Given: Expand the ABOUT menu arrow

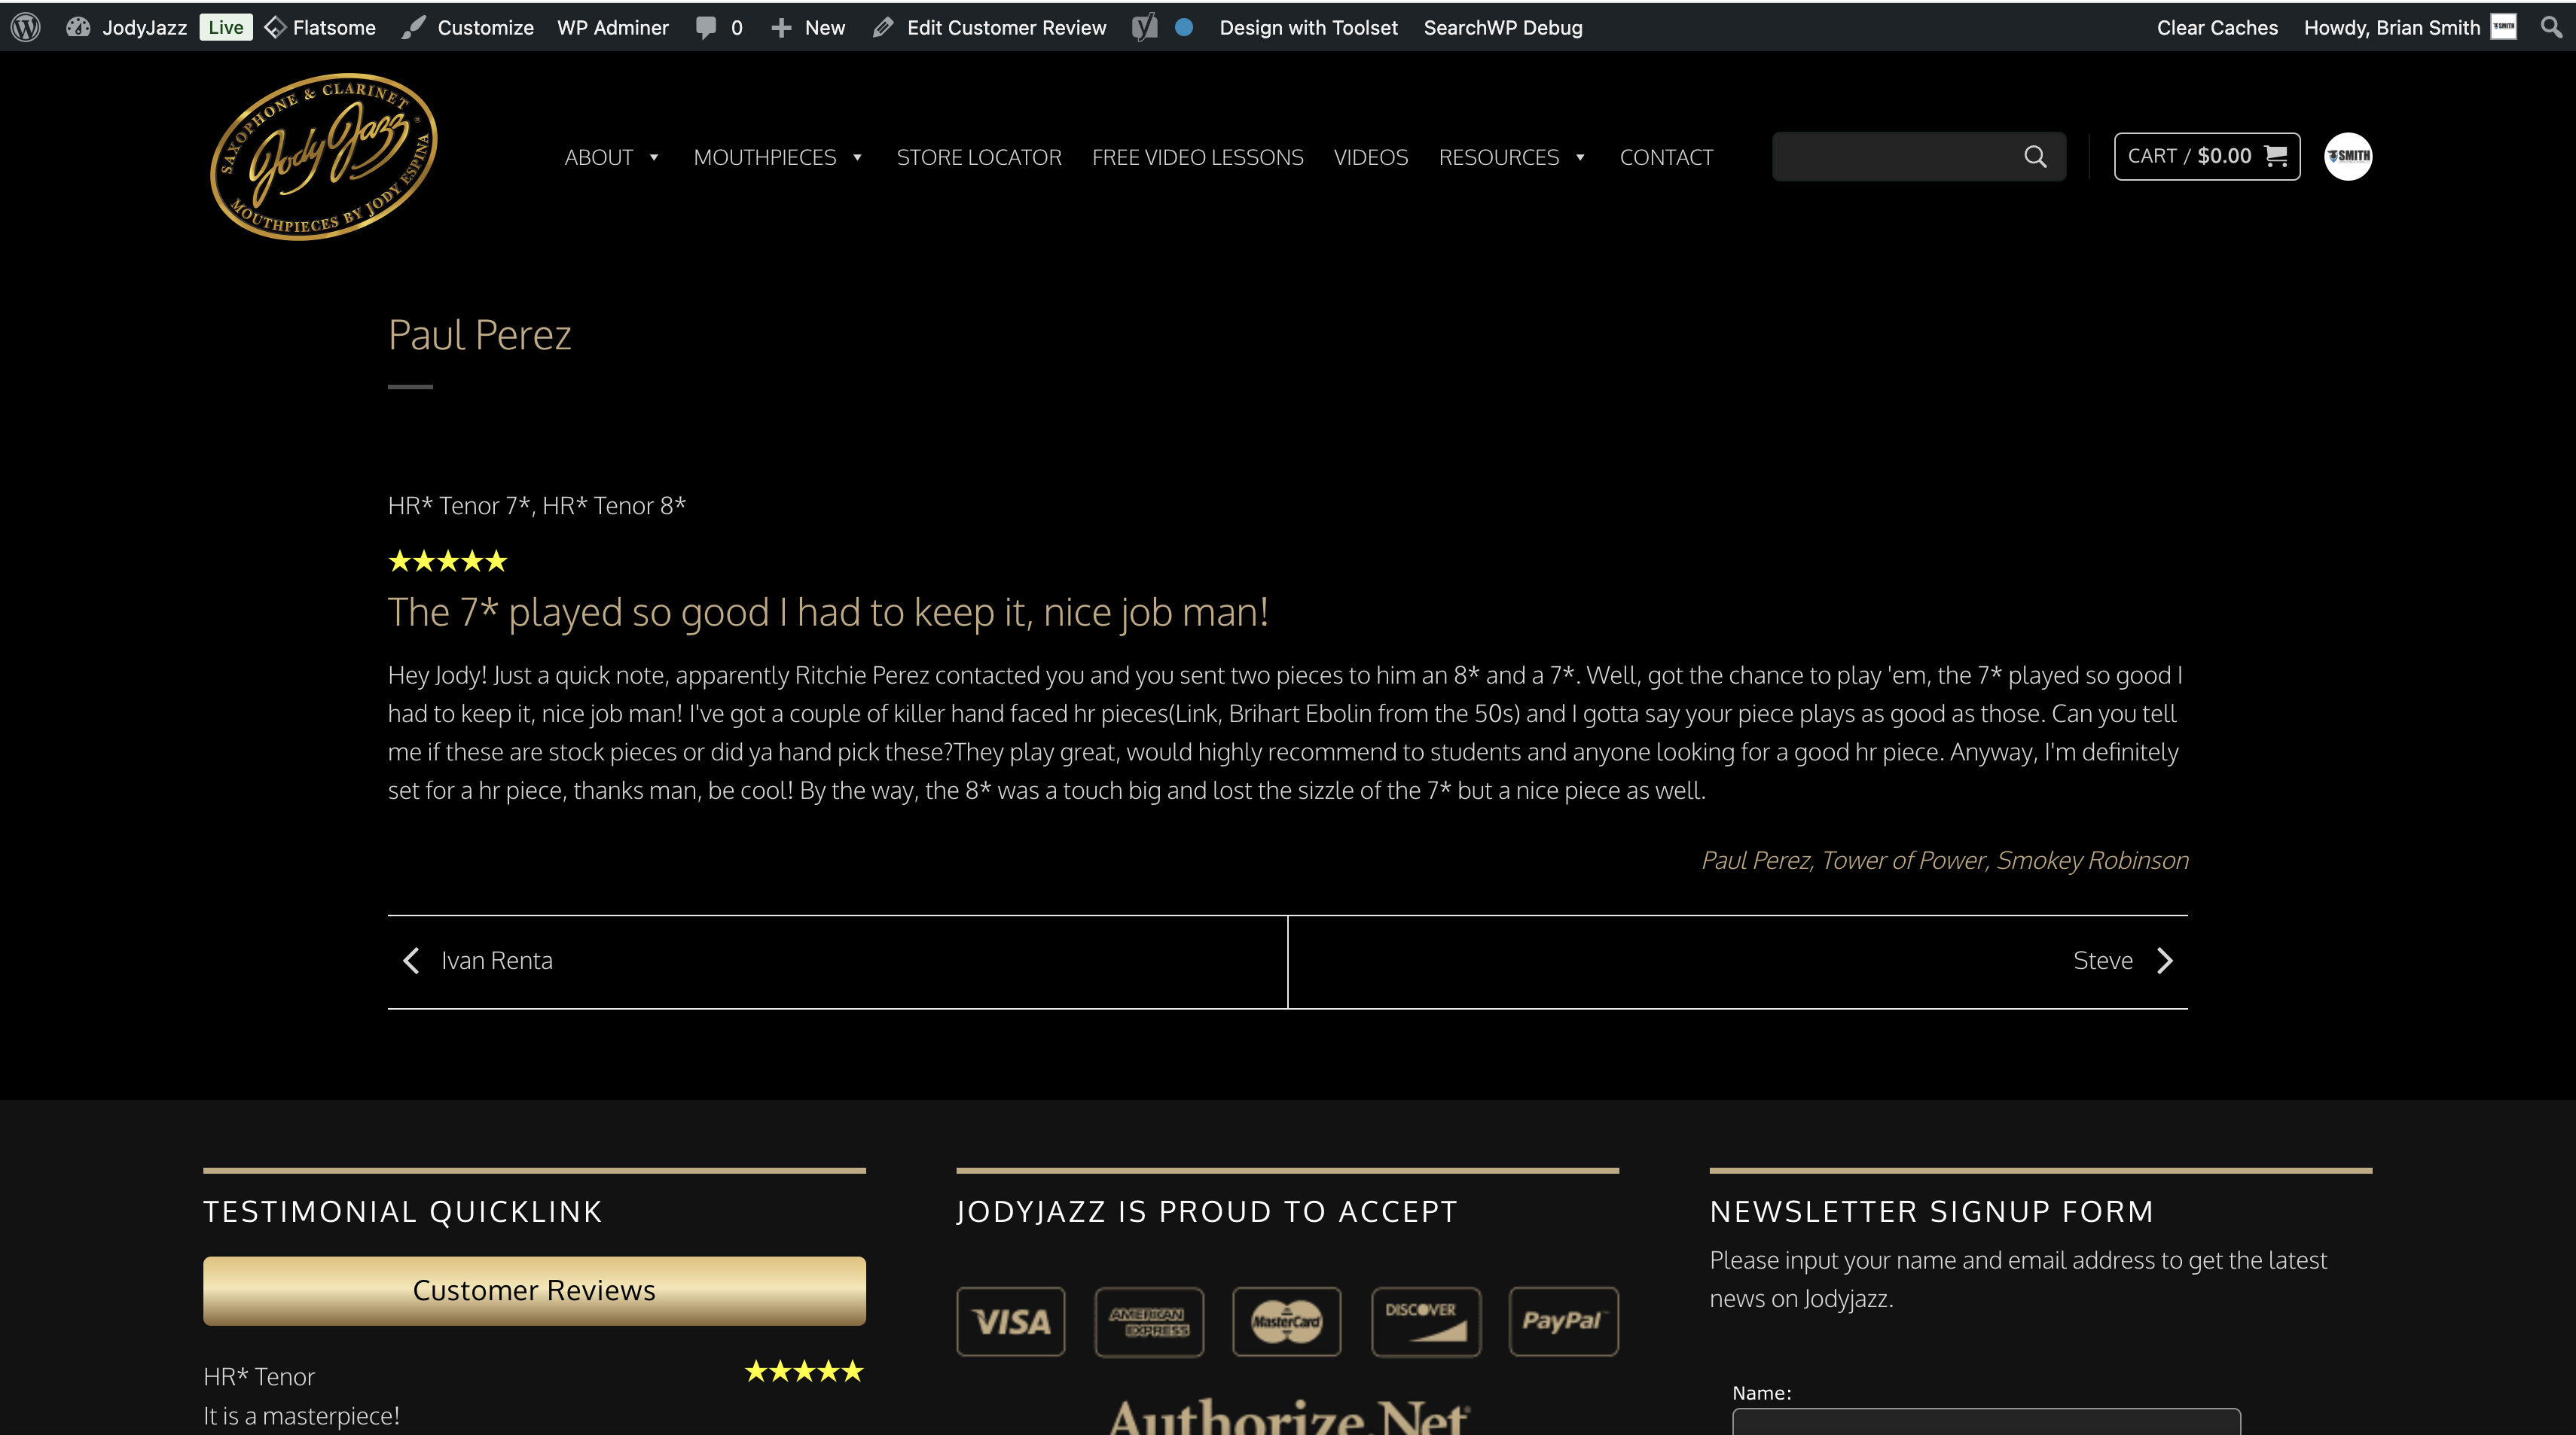Looking at the screenshot, I should coord(654,157).
